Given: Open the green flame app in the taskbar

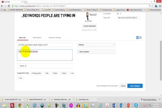Looking at the screenshot, I should click(27, 105).
